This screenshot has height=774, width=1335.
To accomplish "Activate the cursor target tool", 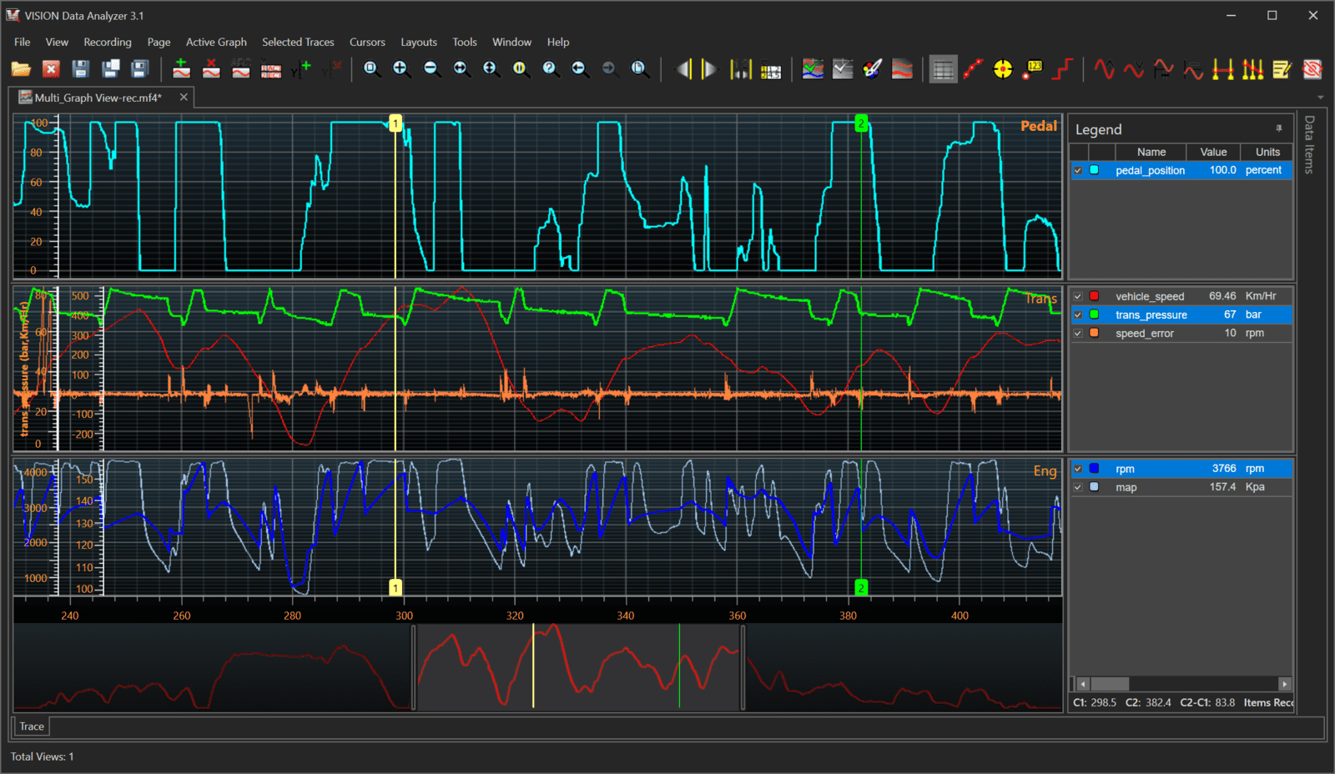I will click(x=1002, y=69).
